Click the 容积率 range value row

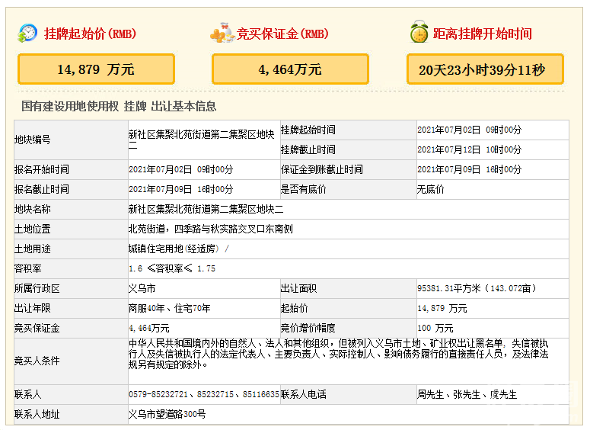pyautogui.click(x=172, y=268)
